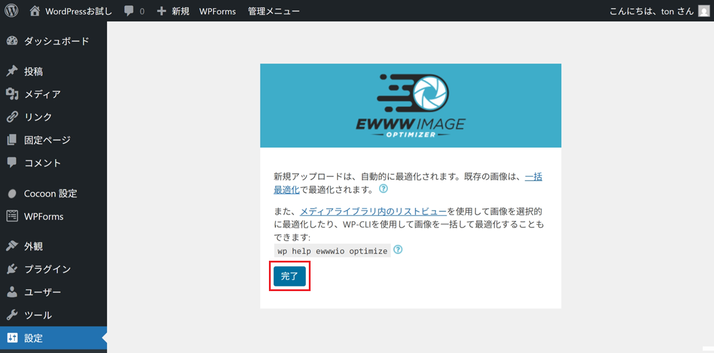Click the EWWW Image Optimizer logo
This screenshot has height=353, width=714.
click(x=411, y=105)
